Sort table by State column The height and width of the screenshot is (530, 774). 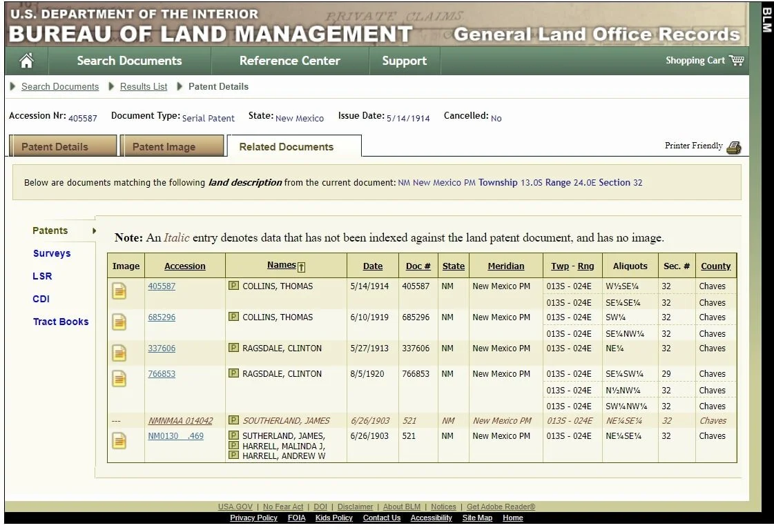[453, 266]
